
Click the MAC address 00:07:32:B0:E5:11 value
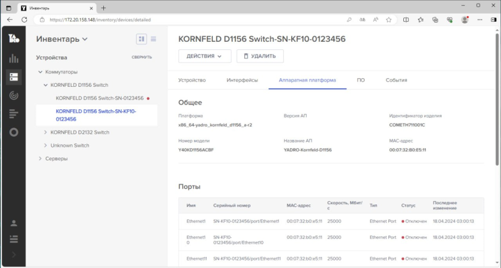pos(408,150)
